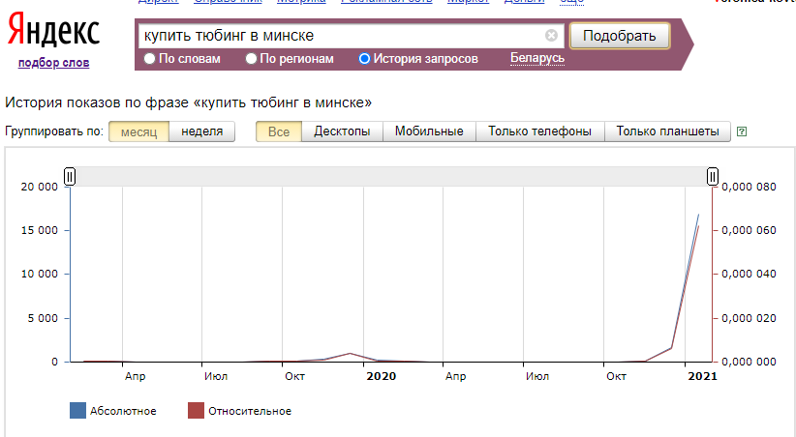The image size is (796, 437).
Task: Select the По регионам radio option
Action: point(252,59)
